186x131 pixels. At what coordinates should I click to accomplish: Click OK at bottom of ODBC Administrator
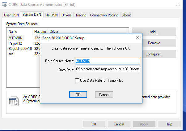pyautogui.click(x=94, y=124)
